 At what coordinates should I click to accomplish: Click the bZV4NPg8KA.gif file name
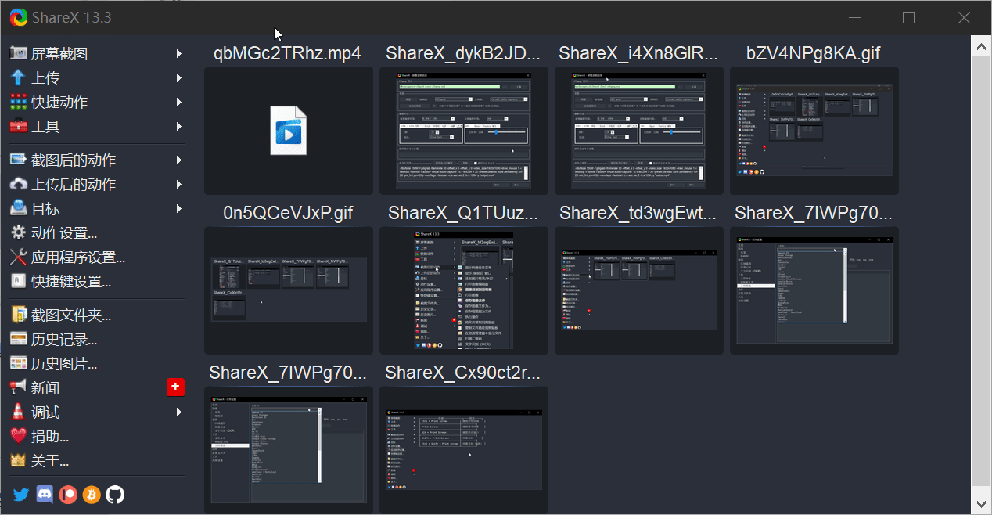tap(814, 53)
